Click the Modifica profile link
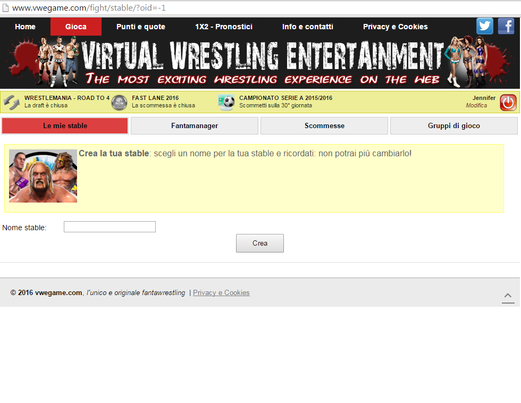The height and width of the screenshot is (403, 521). (x=476, y=105)
